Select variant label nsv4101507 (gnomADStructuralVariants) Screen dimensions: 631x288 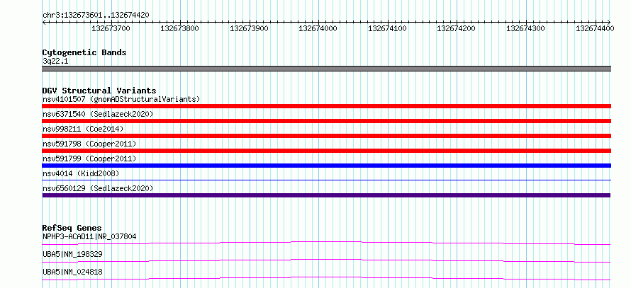click(x=121, y=99)
